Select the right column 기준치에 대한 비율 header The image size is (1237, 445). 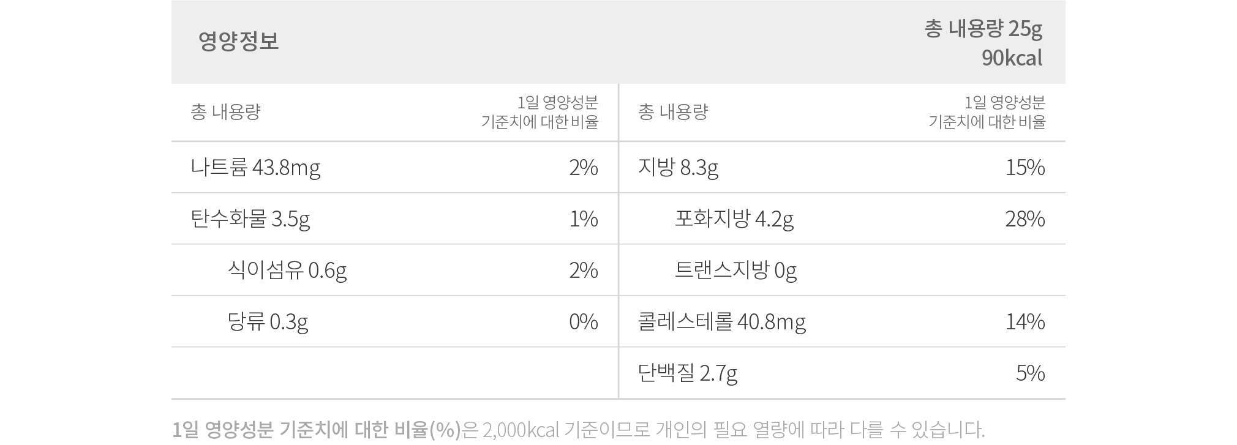[x=987, y=122]
